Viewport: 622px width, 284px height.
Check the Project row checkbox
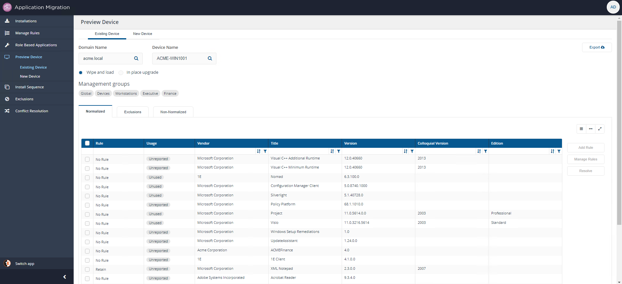coord(87,214)
